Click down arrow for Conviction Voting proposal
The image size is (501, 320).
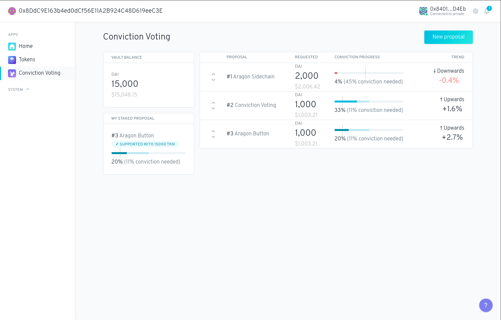pyautogui.click(x=213, y=109)
